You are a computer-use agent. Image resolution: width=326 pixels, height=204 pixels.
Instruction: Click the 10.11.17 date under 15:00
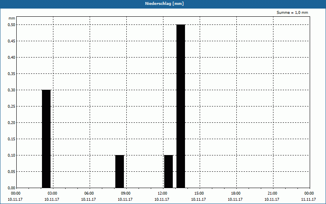[x=198, y=200]
